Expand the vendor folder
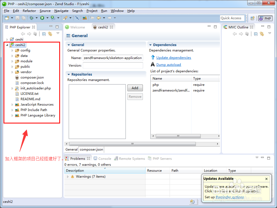This screenshot has width=277, height=208. pyautogui.click(x=12, y=72)
